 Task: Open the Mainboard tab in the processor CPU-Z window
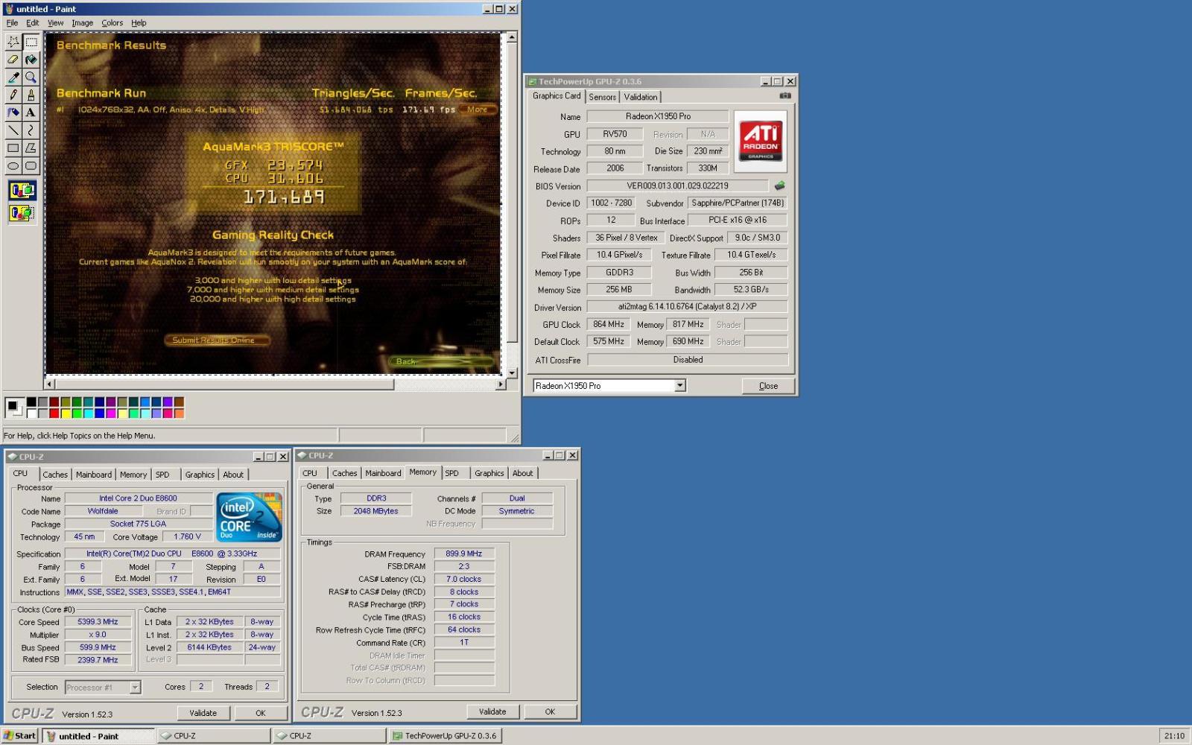pos(93,475)
